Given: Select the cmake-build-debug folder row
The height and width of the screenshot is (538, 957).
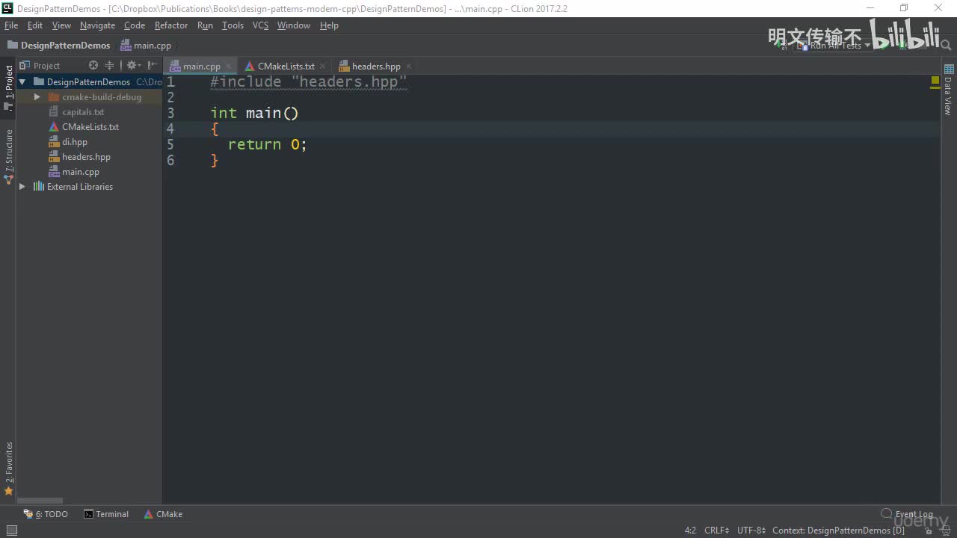Looking at the screenshot, I should pyautogui.click(x=89, y=97).
